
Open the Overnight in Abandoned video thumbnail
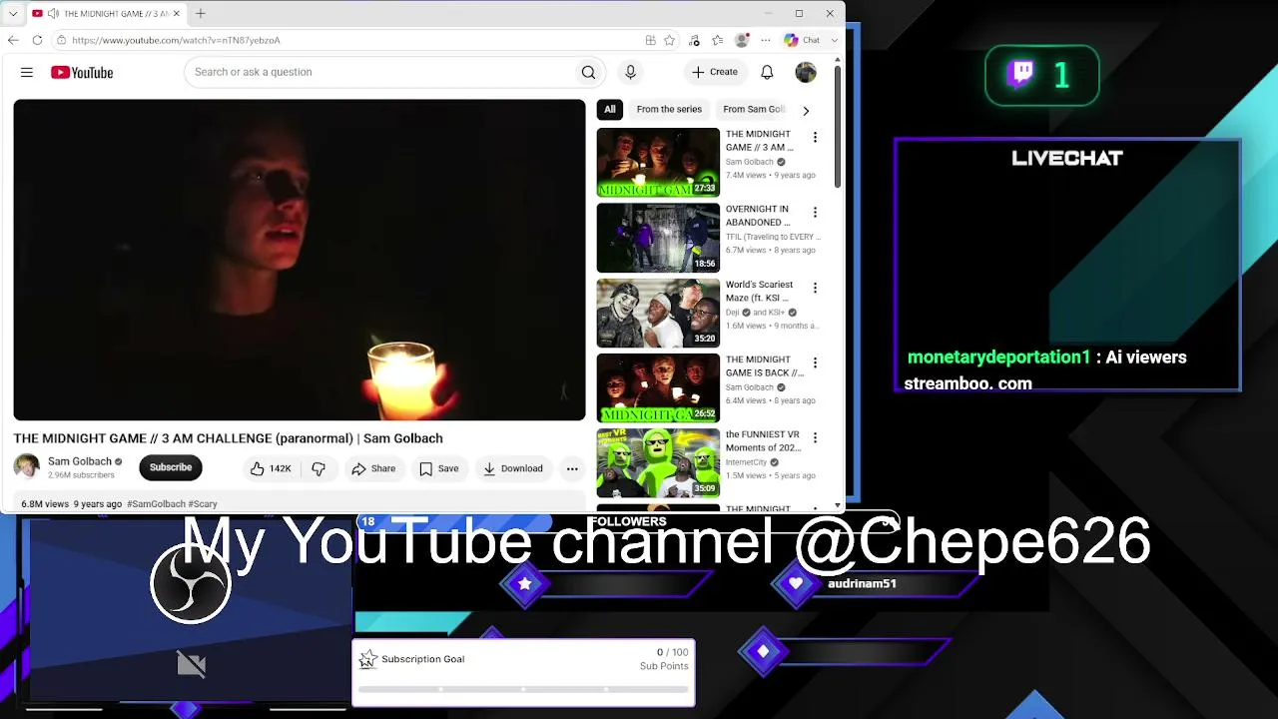(658, 238)
